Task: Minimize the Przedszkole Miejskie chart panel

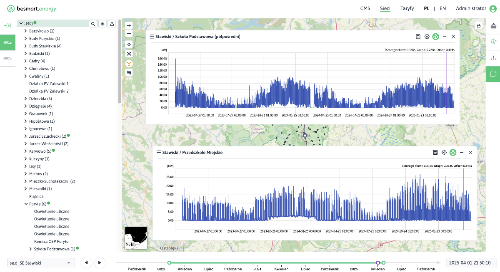Action: (462, 153)
